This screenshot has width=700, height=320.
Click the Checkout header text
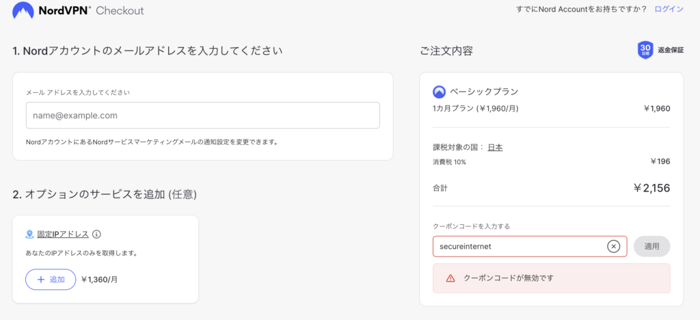120,11
